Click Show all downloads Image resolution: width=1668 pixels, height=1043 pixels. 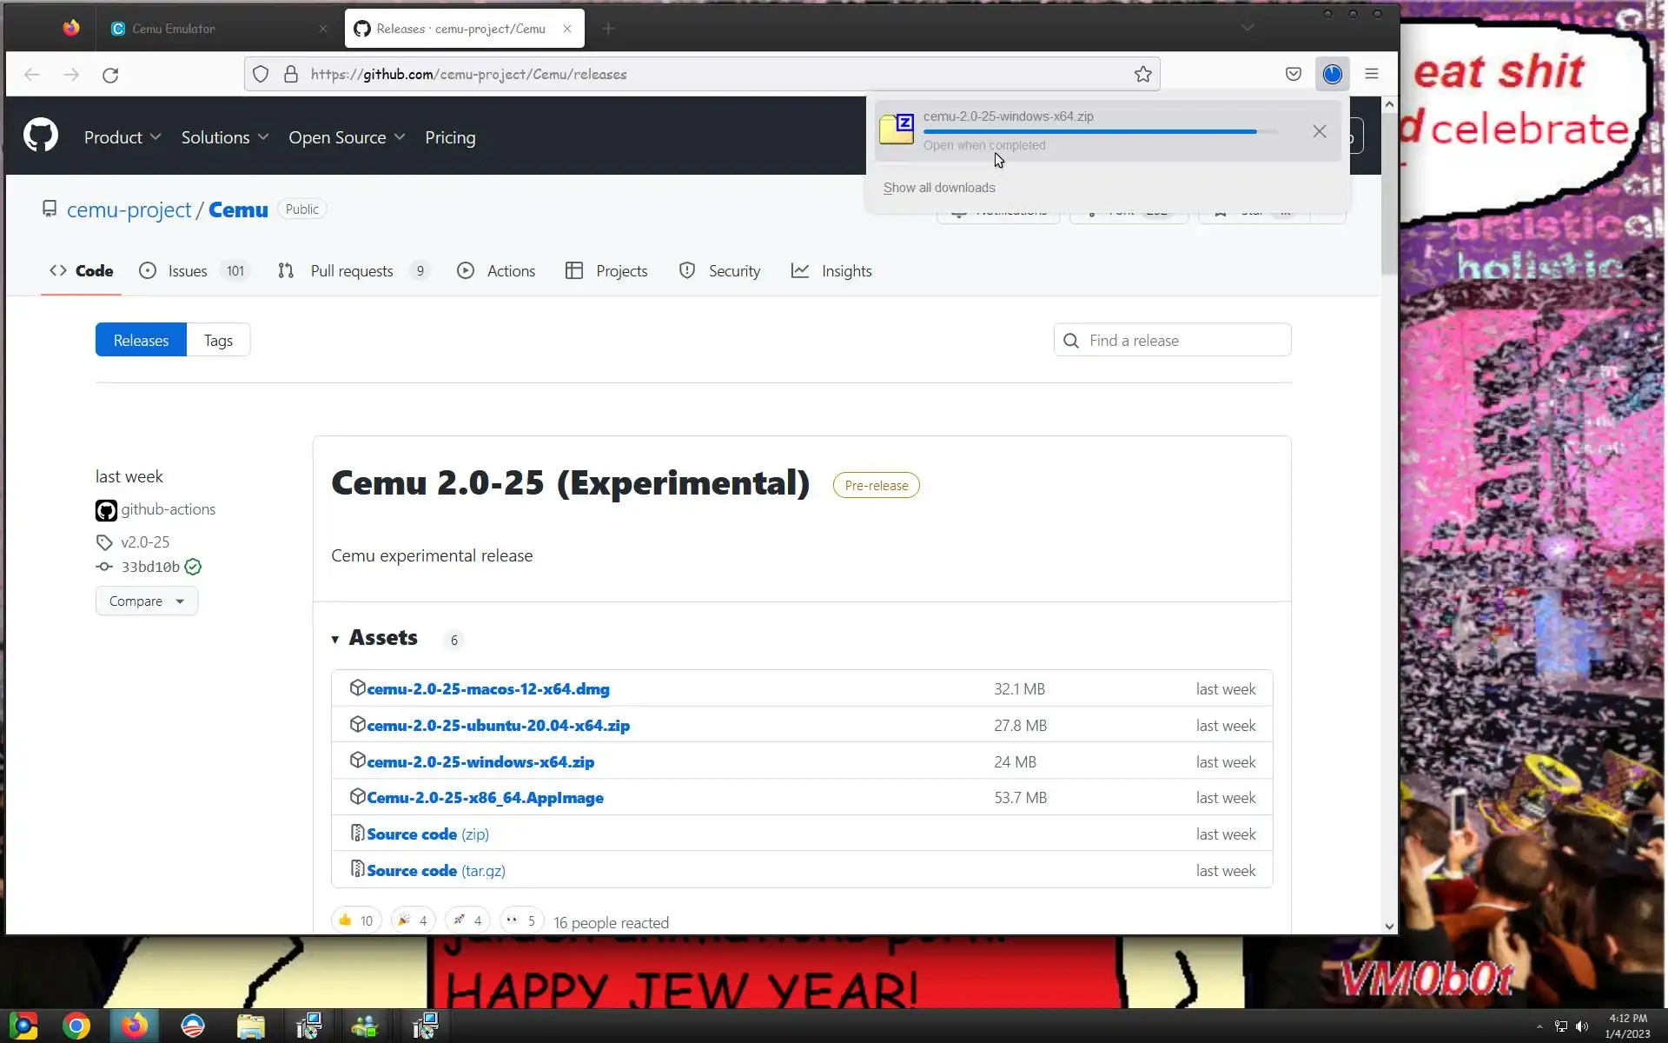tap(938, 188)
